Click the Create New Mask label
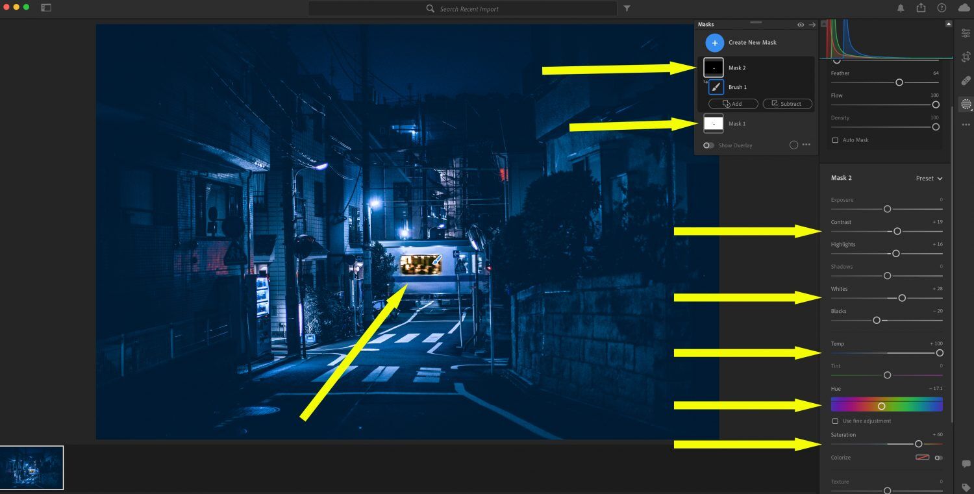The width and height of the screenshot is (974, 494). (x=753, y=43)
